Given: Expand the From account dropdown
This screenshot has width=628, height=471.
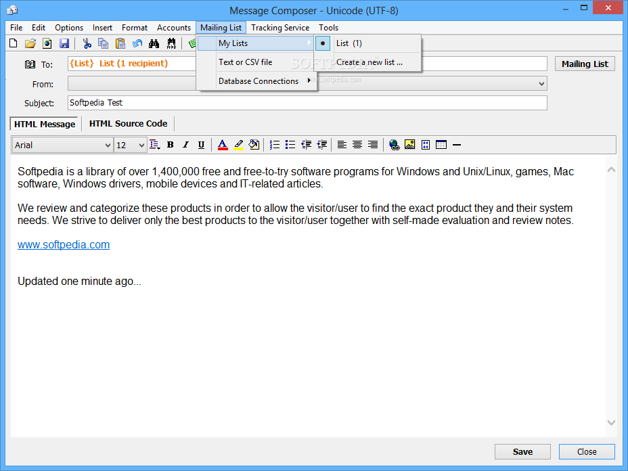Looking at the screenshot, I should (541, 84).
